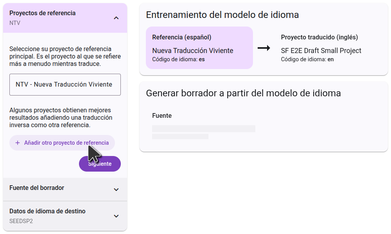The image size is (391, 234).
Task: Expand Fuente del borrador chevron arrow
Action: tap(116, 190)
